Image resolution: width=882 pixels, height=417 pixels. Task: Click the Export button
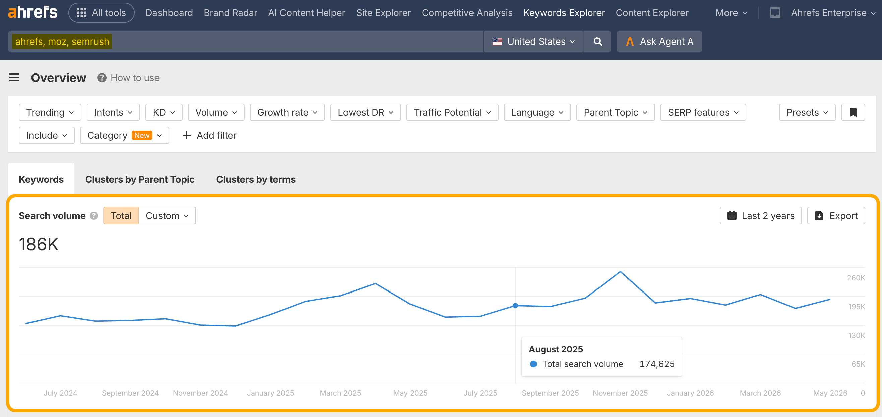[836, 216]
